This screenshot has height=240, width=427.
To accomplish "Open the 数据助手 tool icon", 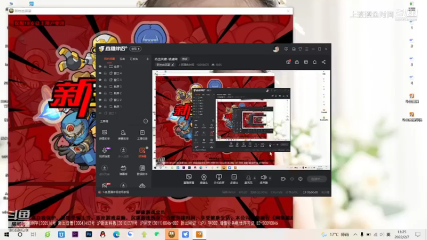I will [x=142, y=170].
